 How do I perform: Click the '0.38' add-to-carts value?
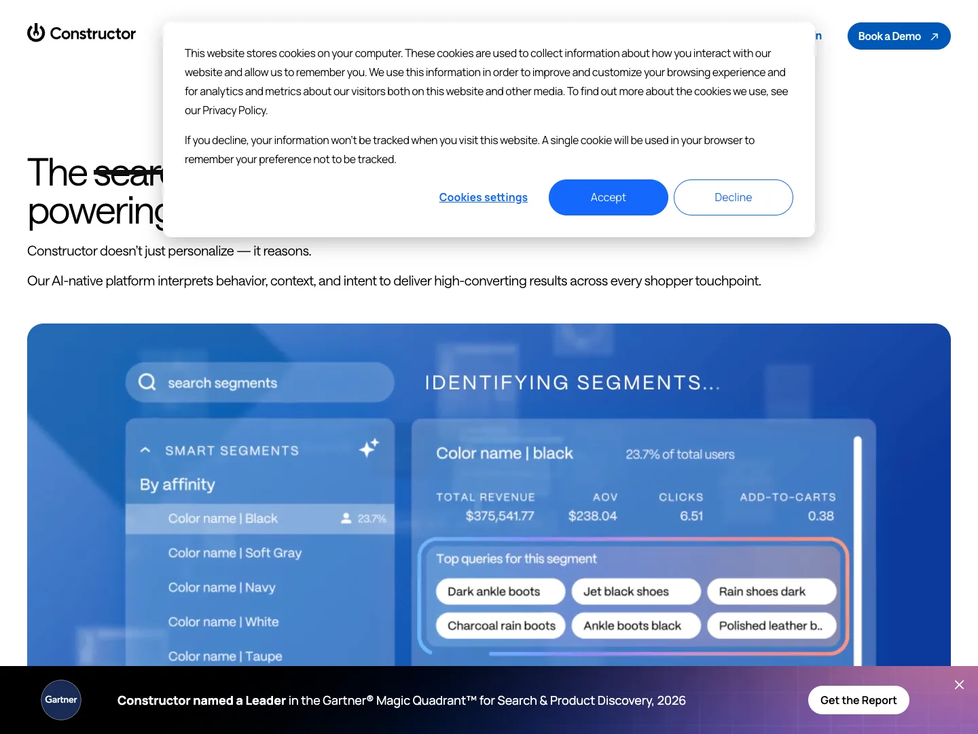[821, 516]
